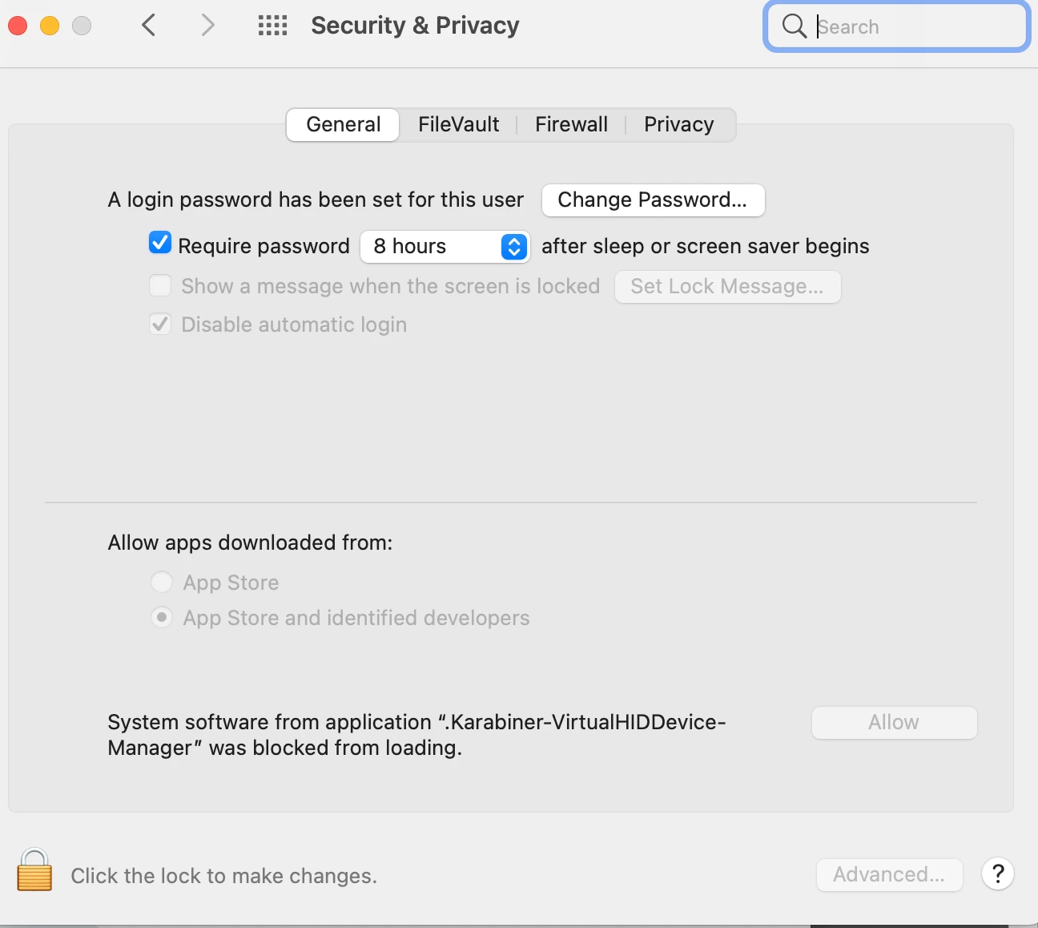This screenshot has height=928, width=1038.
Task: Switch to the FileVault tab
Action: [458, 124]
